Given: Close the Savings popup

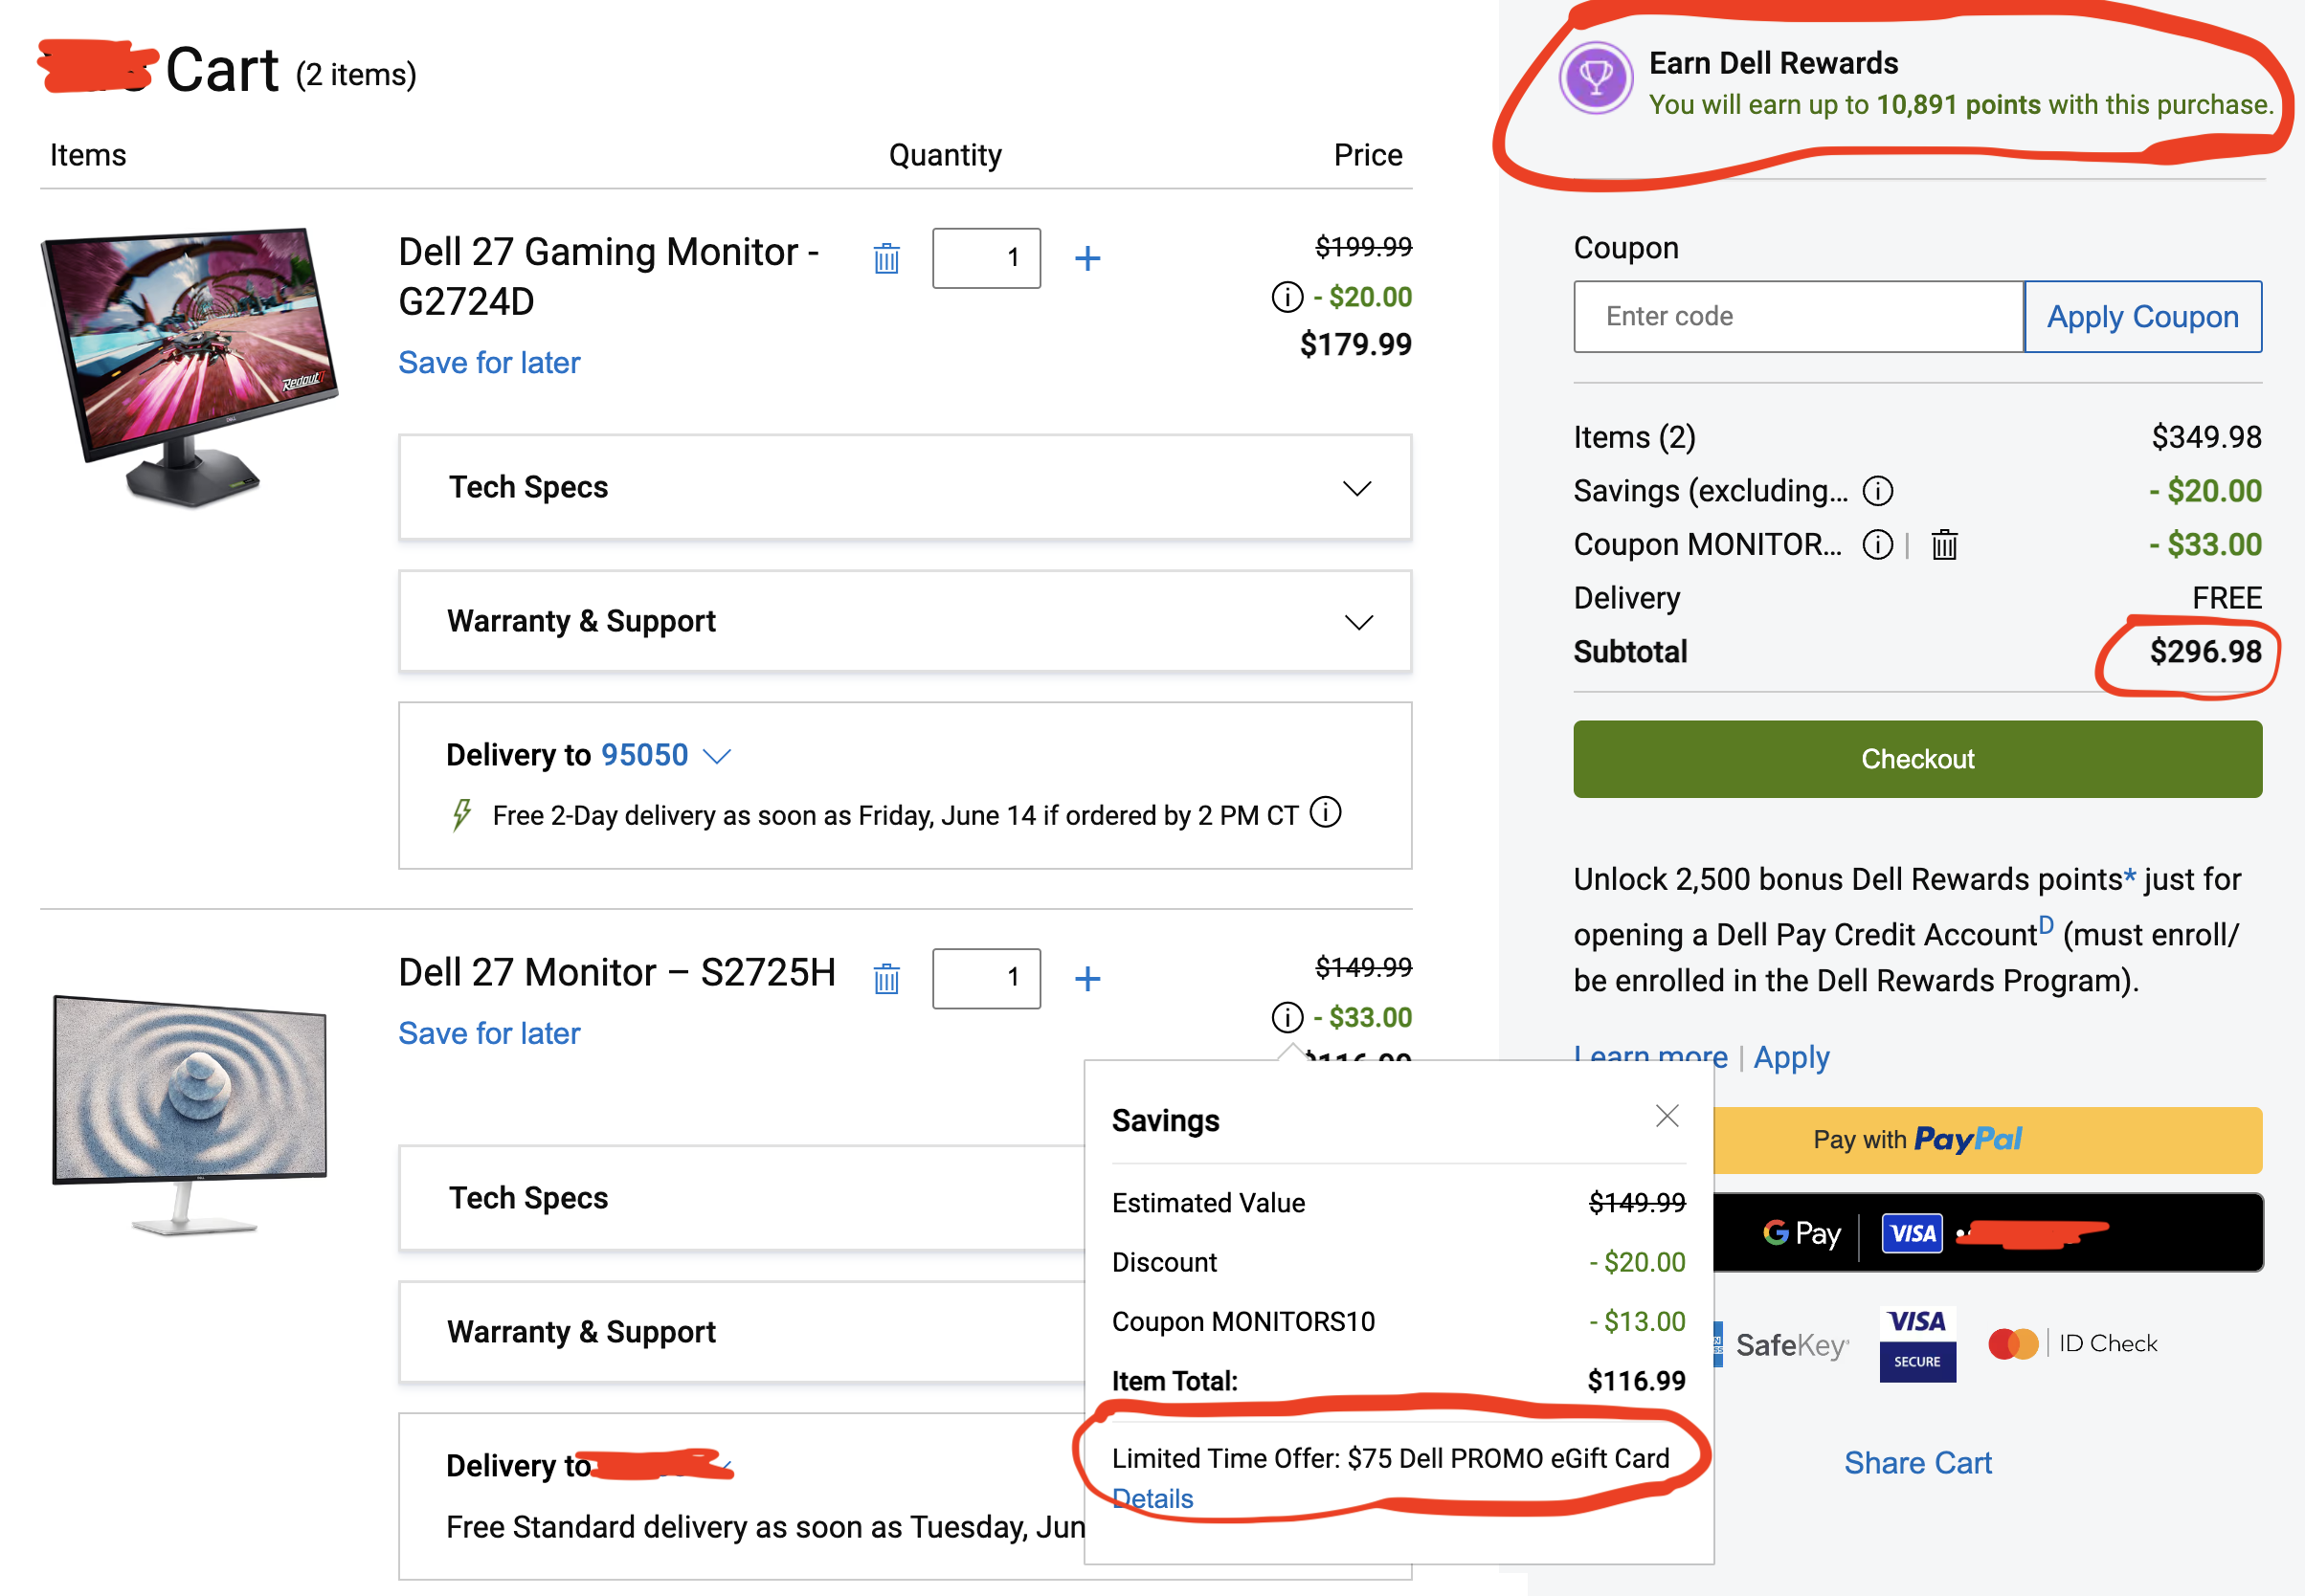Looking at the screenshot, I should click(x=1667, y=1116).
